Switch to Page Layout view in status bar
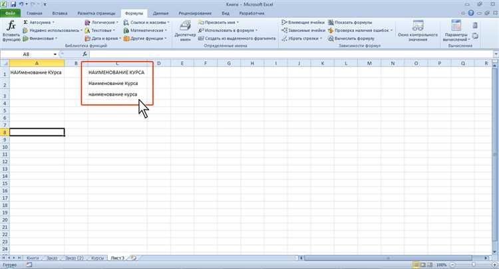 (422, 264)
